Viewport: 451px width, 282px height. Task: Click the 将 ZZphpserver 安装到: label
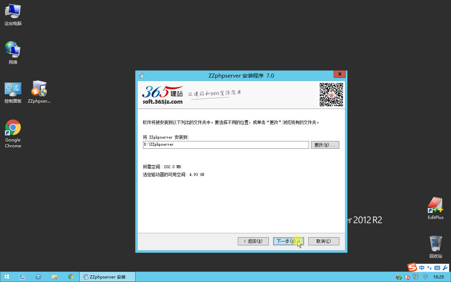166,137
